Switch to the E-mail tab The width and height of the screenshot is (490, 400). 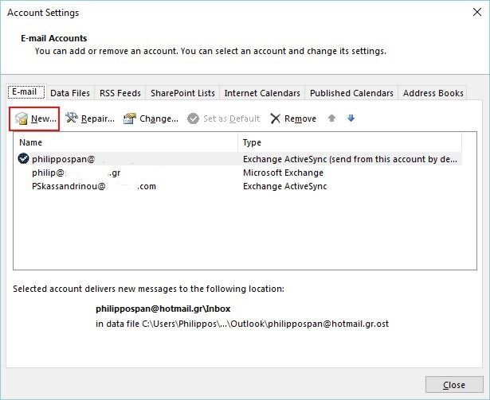pyautogui.click(x=26, y=91)
